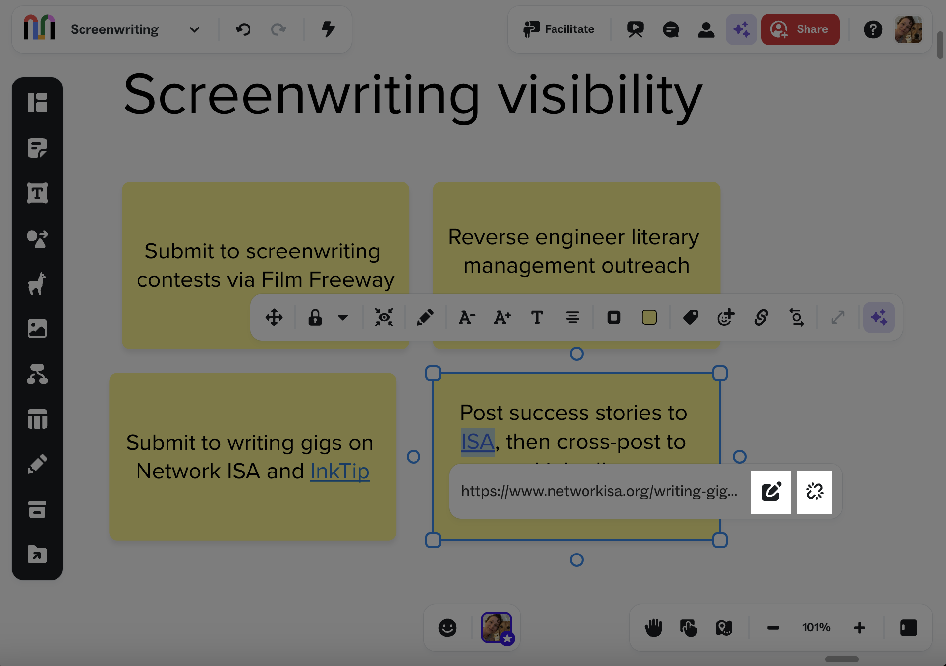Viewport: 946px width, 666px height.
Task: Toggle the hand pan mode
Action: 653,628
